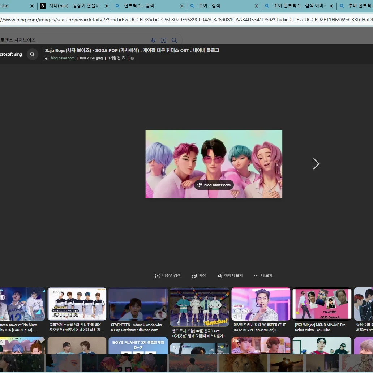
Task: Open the SEVENTEEN Adore U thumbnail
Action: click(138, 304)
